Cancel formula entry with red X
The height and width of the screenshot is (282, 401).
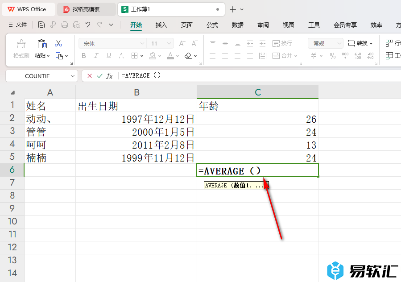click(90, 76)
